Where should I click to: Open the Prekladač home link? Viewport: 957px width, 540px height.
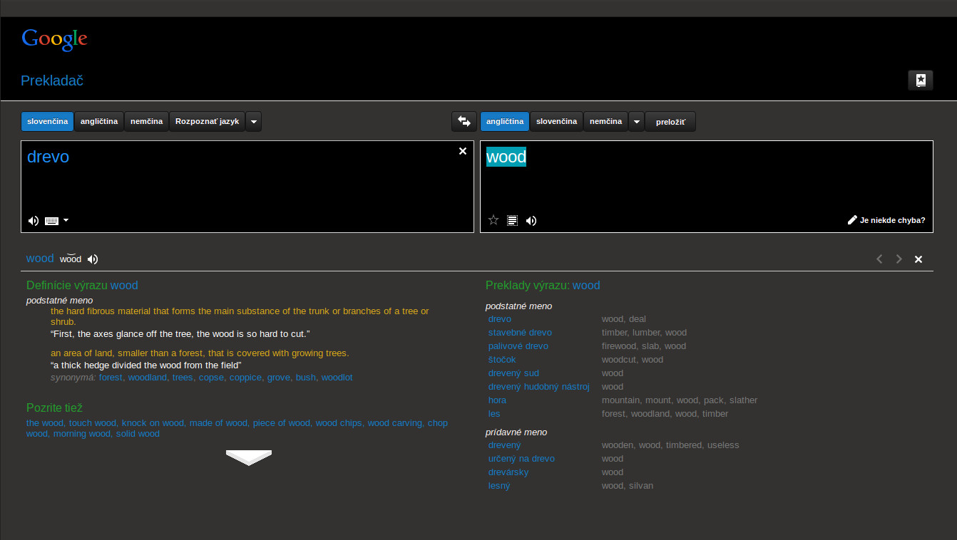click(52, 81)
